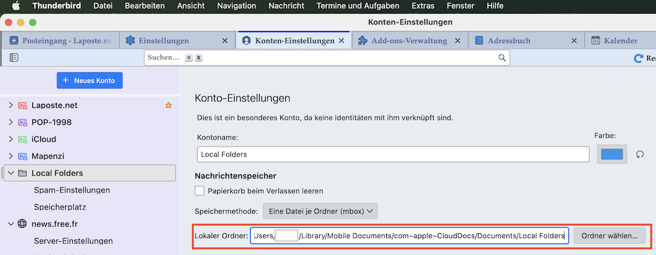Click the Neues Konto button
Screen dimensions: 656x255
click(89, 80)
